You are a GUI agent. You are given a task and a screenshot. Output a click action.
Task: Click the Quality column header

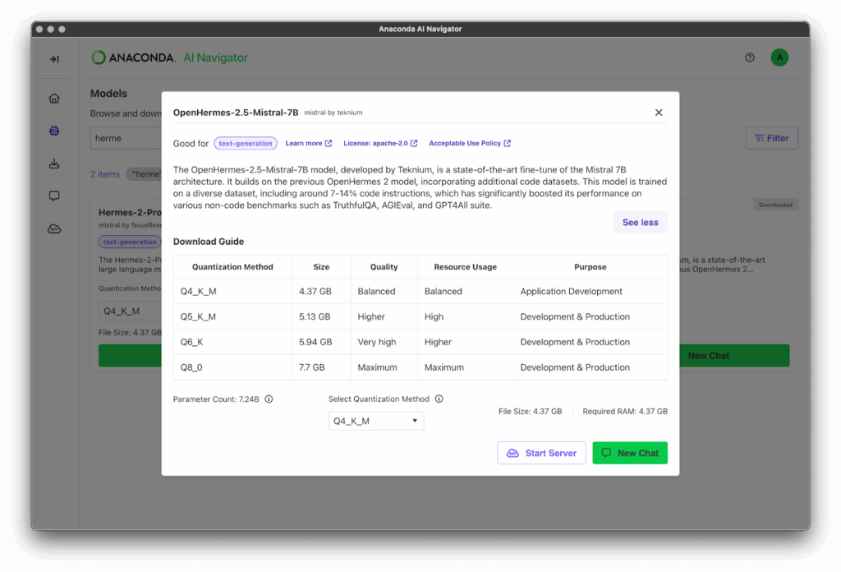tap(384, 266)
